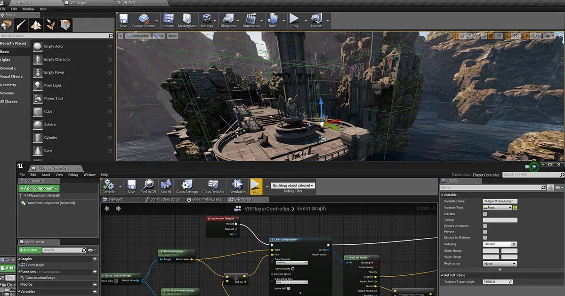This screenshot has height=296, width=565.
Task: Open the Draw Debug Type dropdown
Action: (x=291, y=282)
